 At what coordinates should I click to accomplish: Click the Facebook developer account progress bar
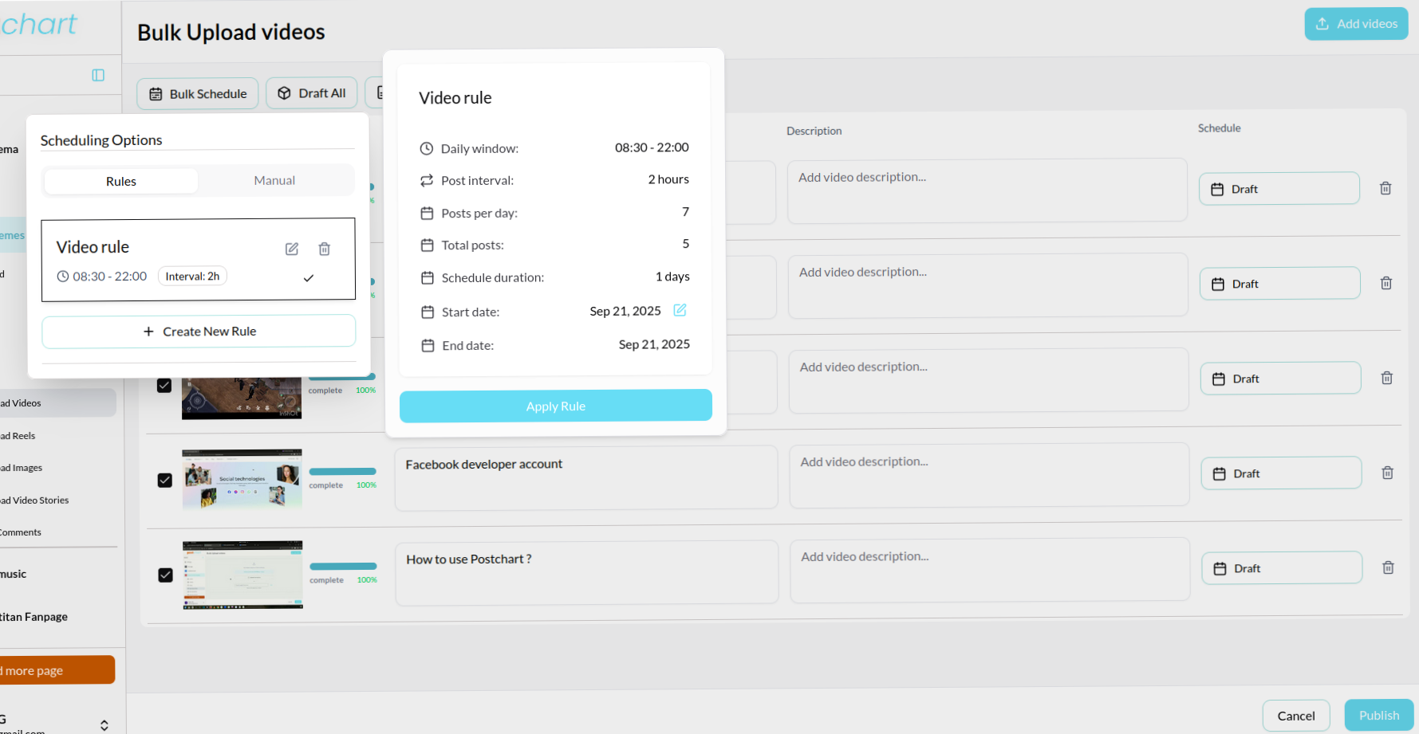pos(342,472)
